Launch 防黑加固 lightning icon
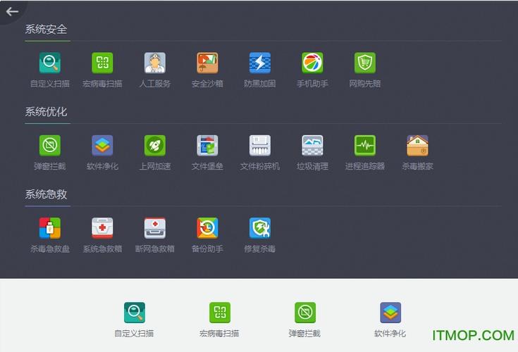 [260, 63]
